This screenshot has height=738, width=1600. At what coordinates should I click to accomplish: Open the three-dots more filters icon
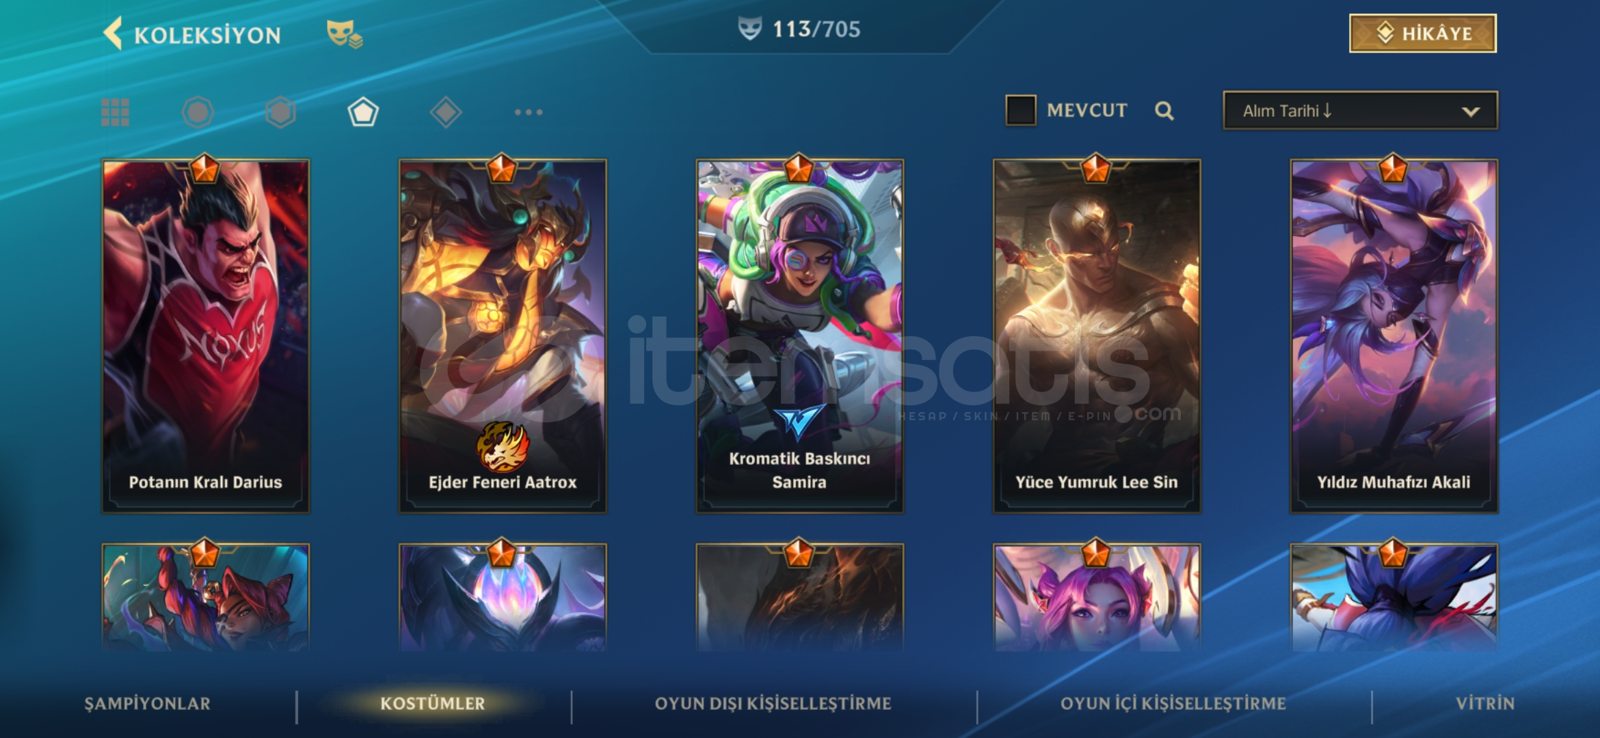[x=529, y=112]
